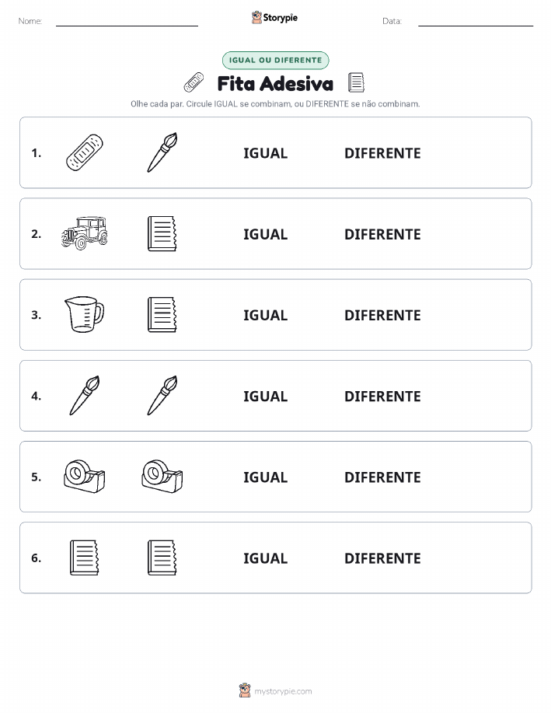Click the measuring cup icon in row 3
551x713 pixels.
[85, 314]
